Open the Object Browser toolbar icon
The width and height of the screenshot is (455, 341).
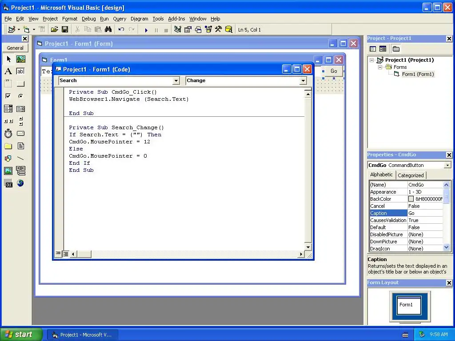tap(208, 30)
